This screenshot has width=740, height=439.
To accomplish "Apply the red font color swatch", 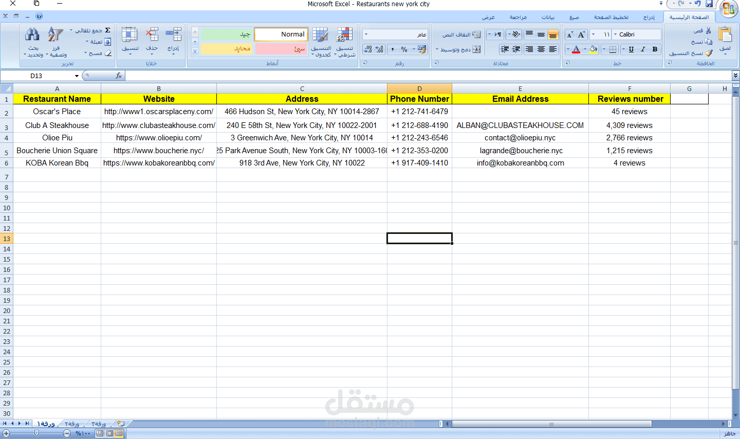I will pyautogui.click(x=576, y=49).
